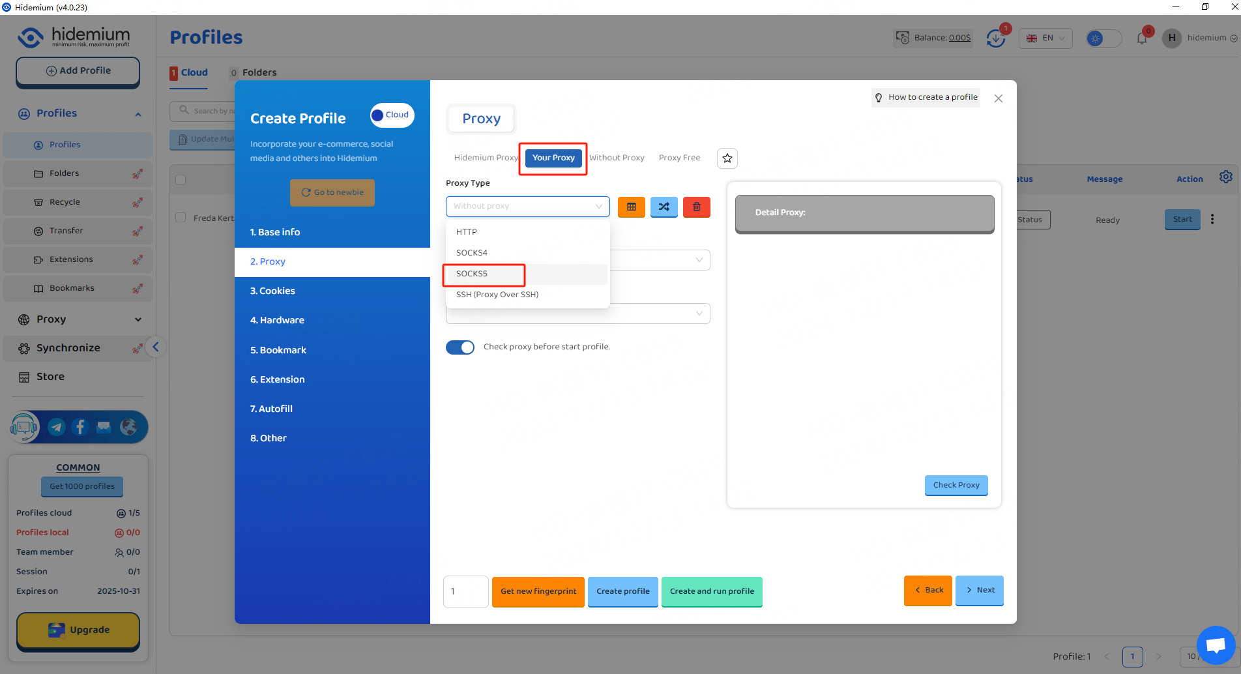Toggle the Cloud storage switch
The width and height of the screenshot is (1241, 674).
(392, 115)
